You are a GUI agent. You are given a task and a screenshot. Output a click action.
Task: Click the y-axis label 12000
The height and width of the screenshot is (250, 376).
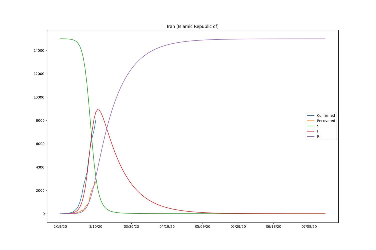[40, 74]
